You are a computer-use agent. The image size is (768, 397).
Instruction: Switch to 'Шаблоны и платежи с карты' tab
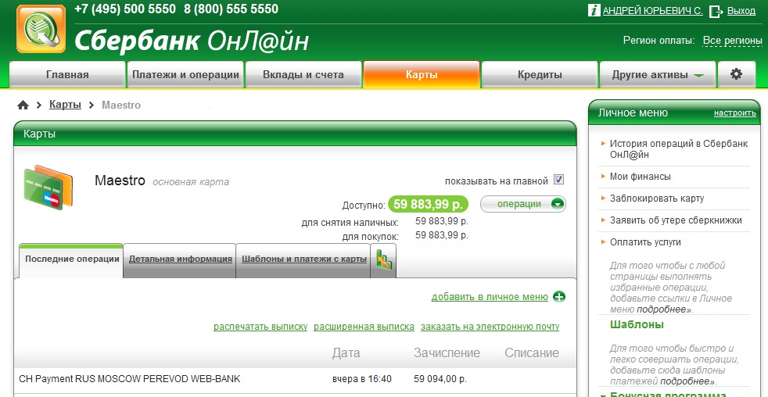304,259
